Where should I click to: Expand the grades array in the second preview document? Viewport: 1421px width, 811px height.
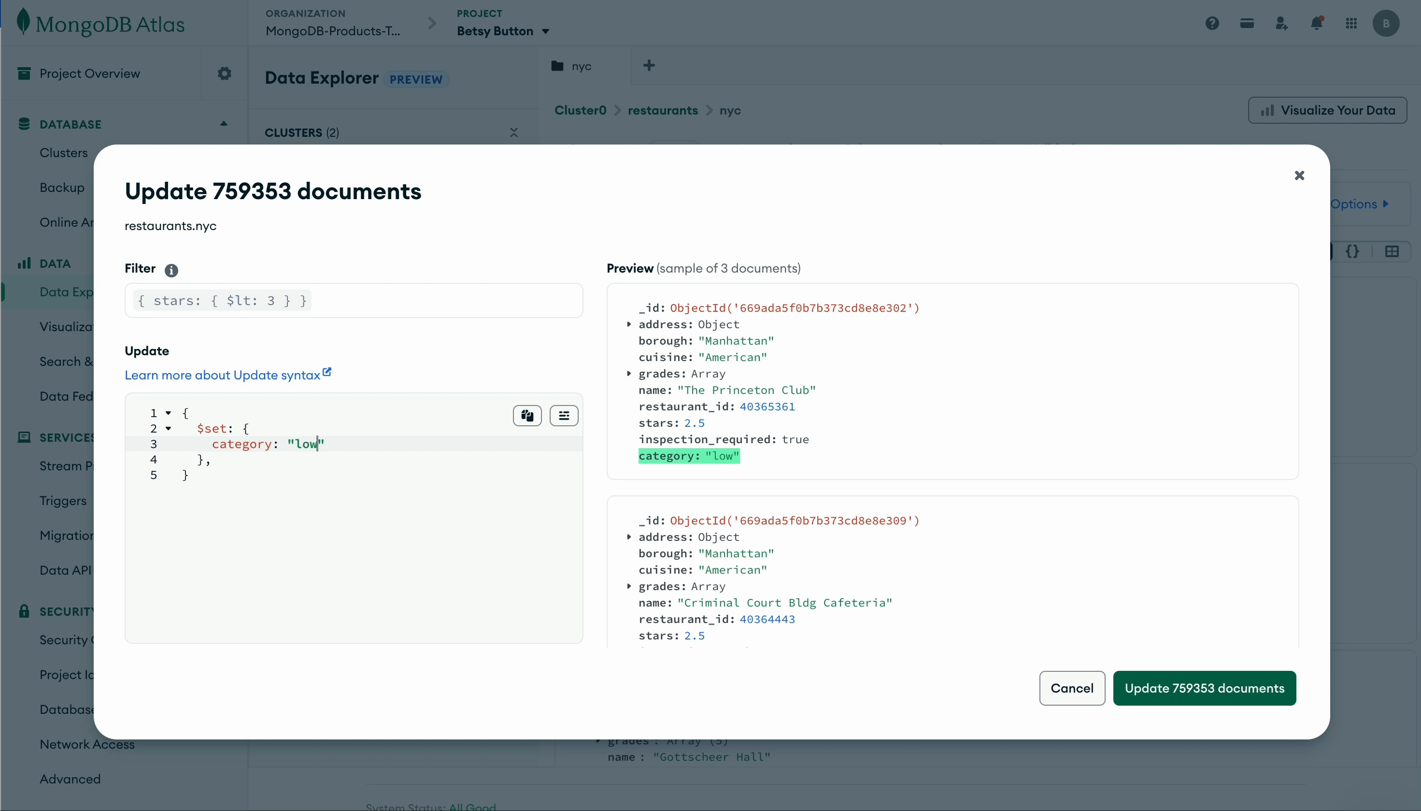pyautogui.click(x=629, y=587)
